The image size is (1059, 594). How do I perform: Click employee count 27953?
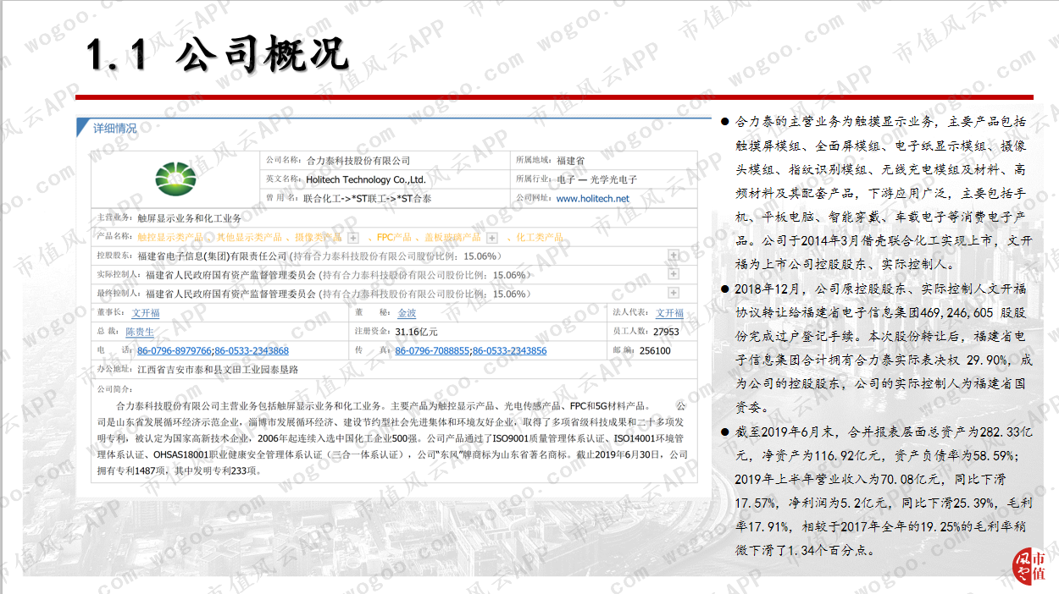coord(667,332)
